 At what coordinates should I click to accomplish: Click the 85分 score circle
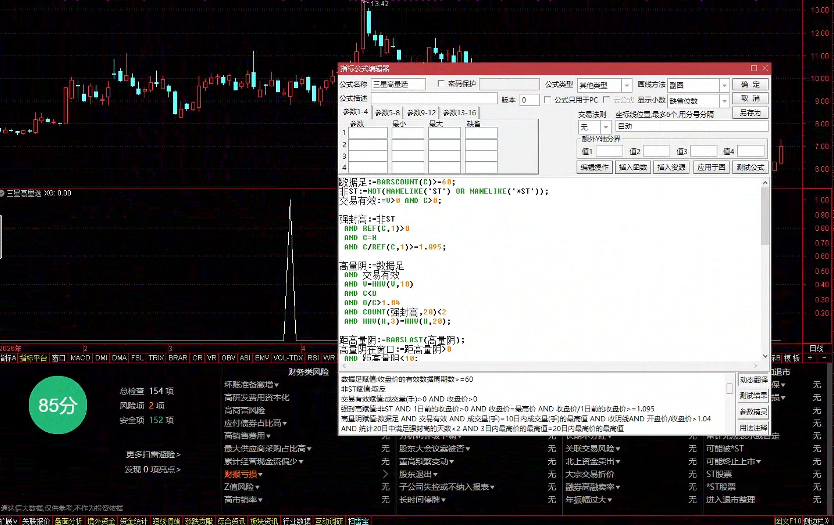[x=58, y=405]
